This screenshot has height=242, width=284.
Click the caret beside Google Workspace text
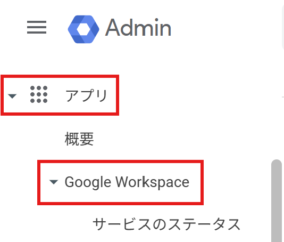[54, 182]
